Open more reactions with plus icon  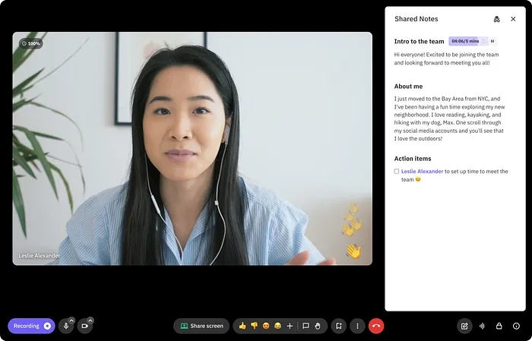coord(290,326)
